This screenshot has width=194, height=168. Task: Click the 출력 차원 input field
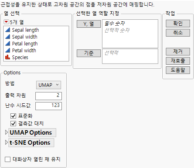tap(49, 96)
